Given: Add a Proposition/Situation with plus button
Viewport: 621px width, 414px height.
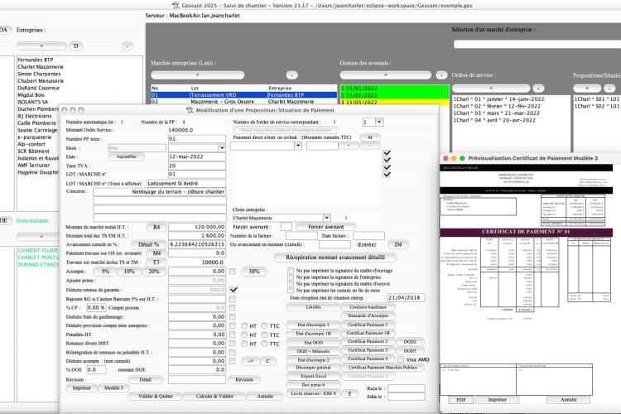Looking at the screenshot, I should coord(587,88).
